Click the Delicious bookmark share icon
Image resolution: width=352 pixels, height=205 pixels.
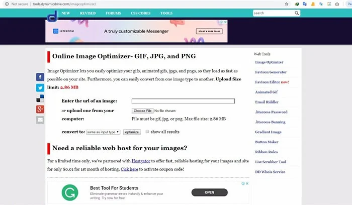(40, 98)
